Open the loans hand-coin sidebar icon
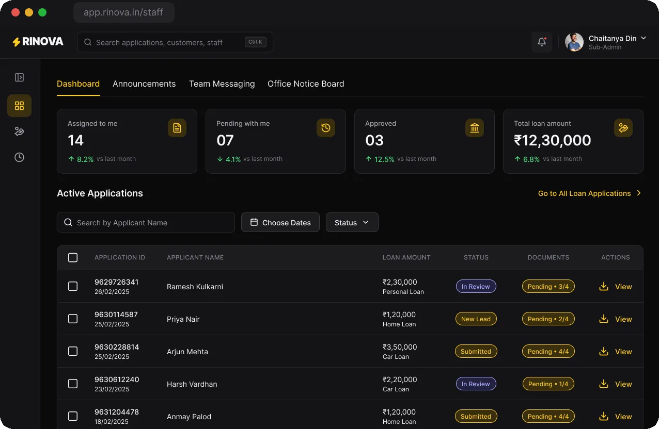The image size is (659, 429). tap(19, 131)
